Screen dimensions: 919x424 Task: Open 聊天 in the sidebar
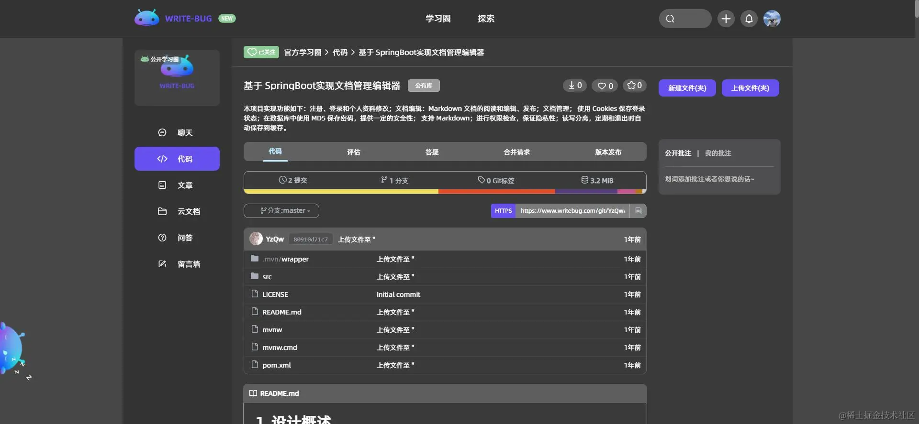(177, 132)
